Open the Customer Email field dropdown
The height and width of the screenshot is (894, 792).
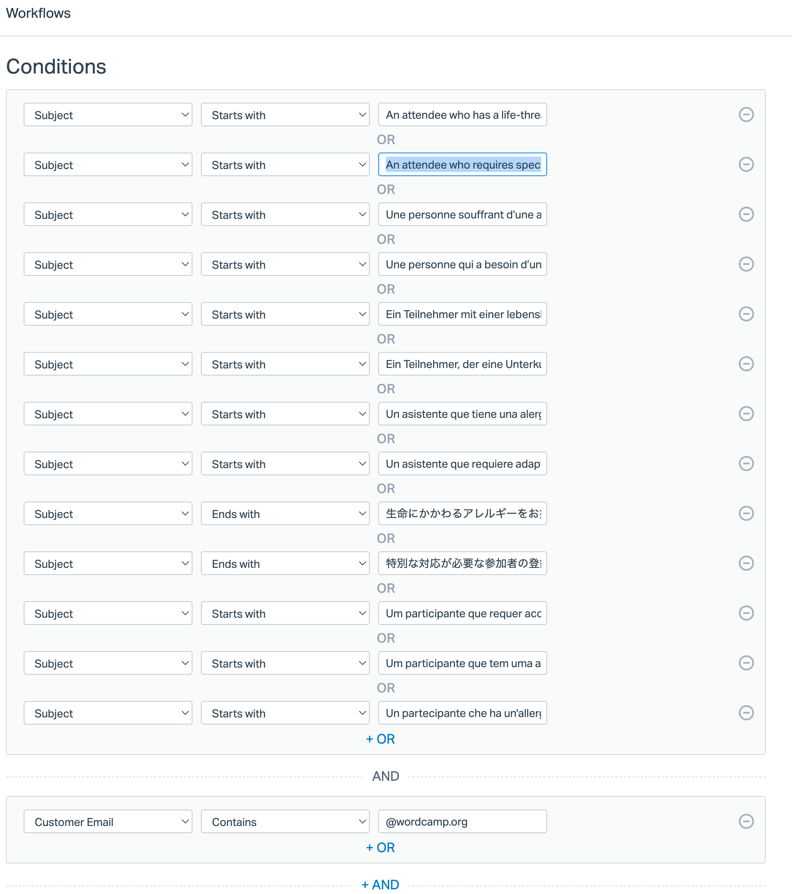click(108, 821)
